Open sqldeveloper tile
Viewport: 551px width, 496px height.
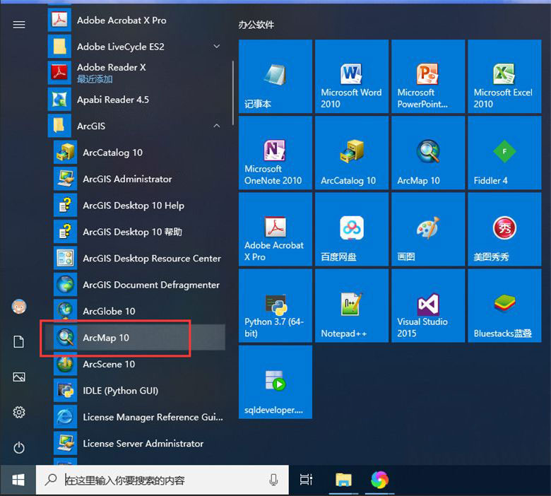[275, 382]
